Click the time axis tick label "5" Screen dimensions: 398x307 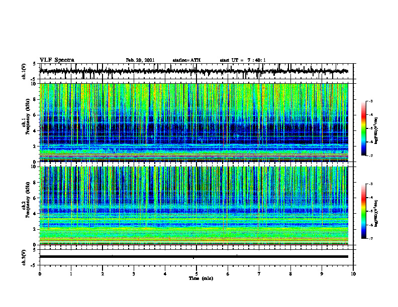[196, 274]
